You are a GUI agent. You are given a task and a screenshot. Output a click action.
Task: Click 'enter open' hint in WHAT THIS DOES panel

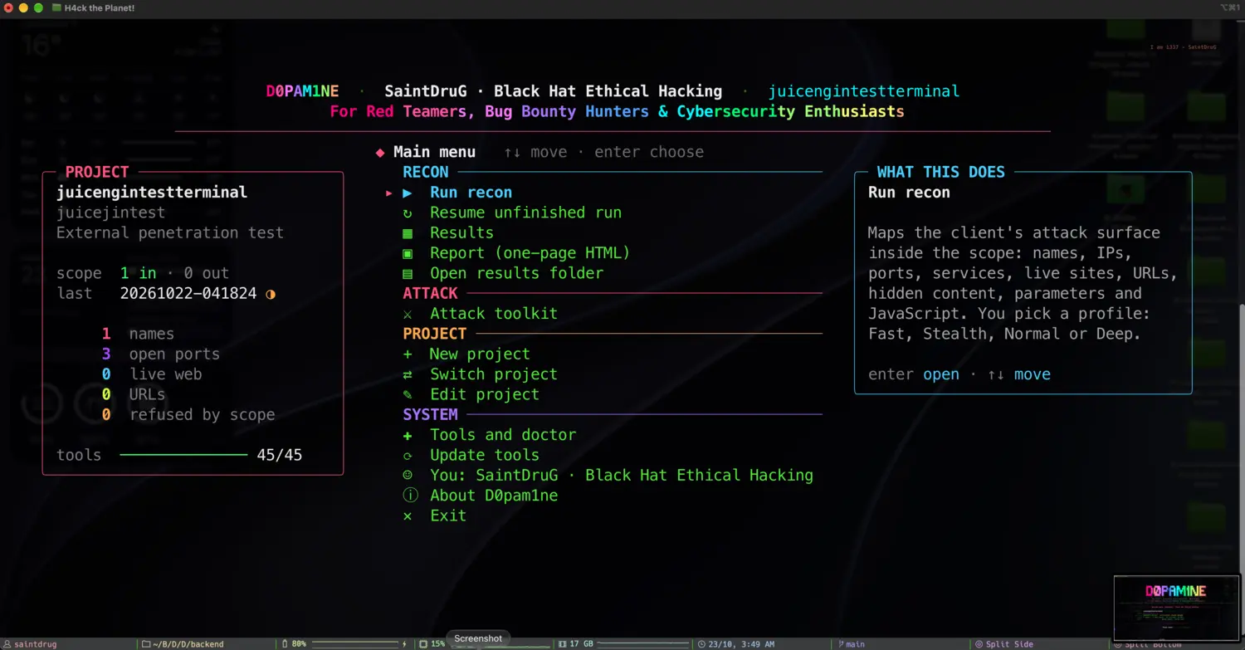[914, 374]
